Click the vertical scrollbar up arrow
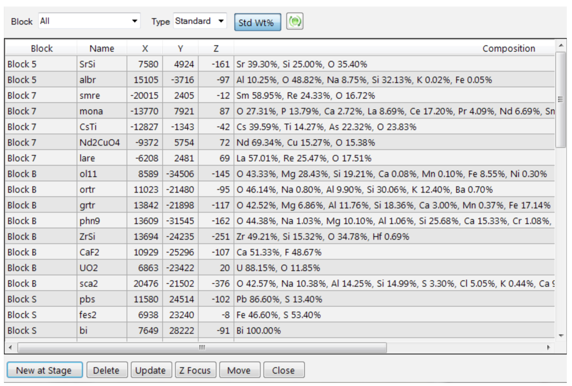This screenshot has width=572, height=386. coord(561,45)
